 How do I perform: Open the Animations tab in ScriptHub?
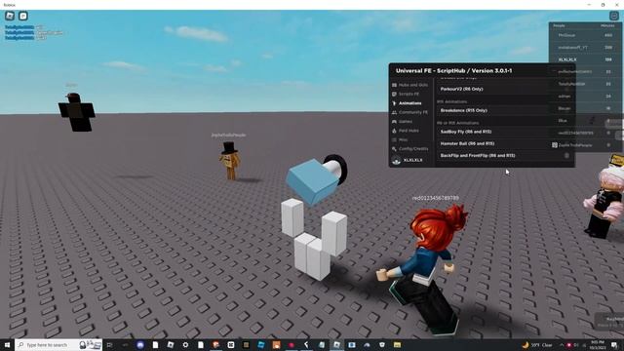pos(409,103)
